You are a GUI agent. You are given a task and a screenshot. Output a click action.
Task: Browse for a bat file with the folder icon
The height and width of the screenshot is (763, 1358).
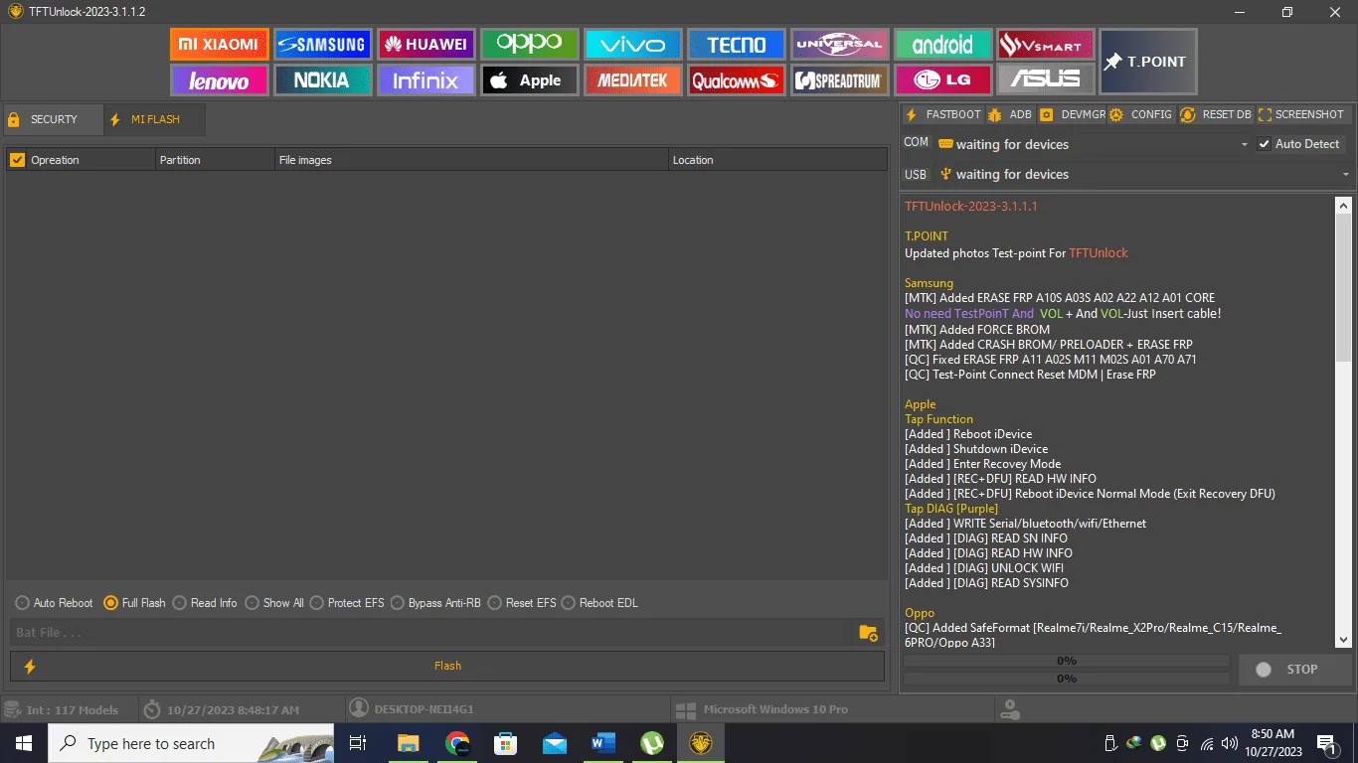[x=868, y=633]
